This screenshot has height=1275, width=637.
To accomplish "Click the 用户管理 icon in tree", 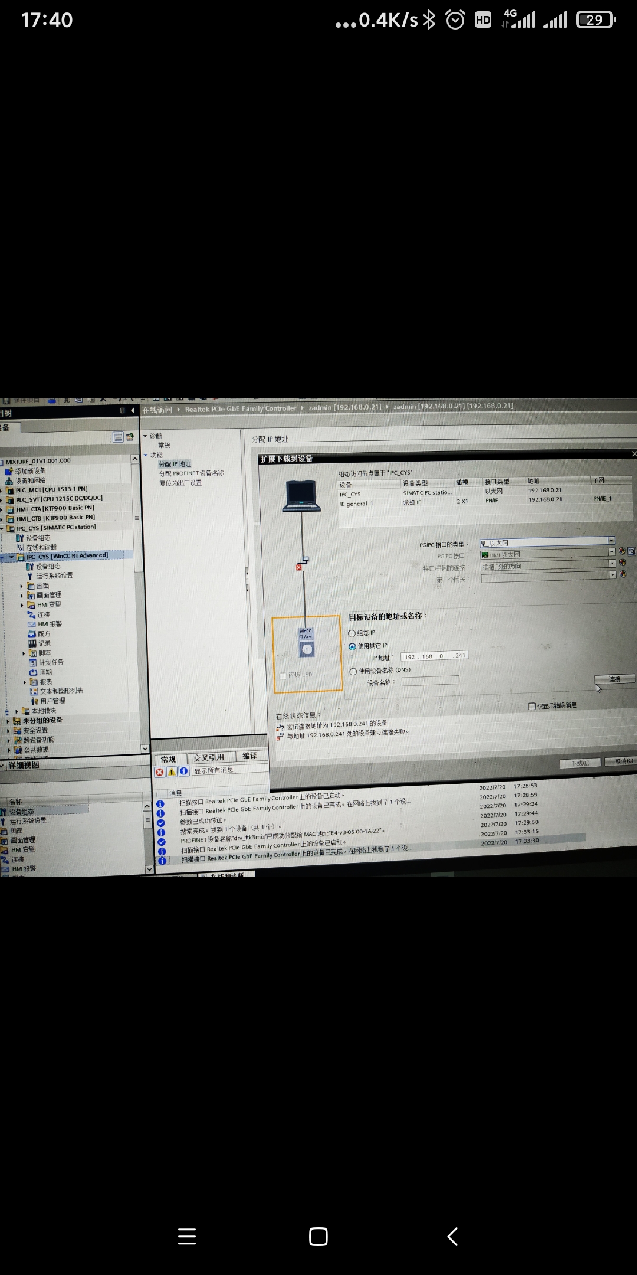I will pyautogui.click(x=34, y=701).
